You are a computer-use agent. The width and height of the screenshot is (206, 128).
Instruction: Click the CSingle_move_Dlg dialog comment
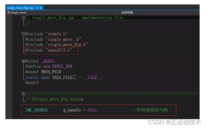pyautogui.click(x=54, y=99)
